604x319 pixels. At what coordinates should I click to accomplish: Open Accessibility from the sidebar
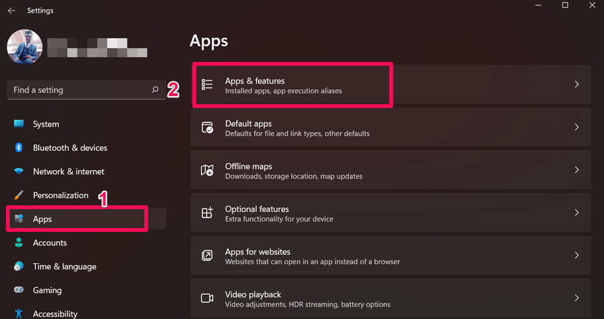coord(55,314)
